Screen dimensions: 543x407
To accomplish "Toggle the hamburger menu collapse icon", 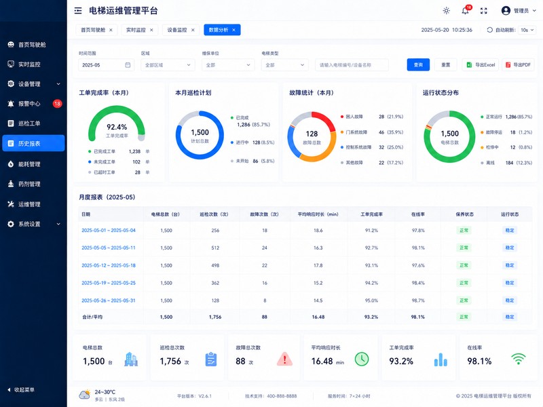I will point(78,11).
